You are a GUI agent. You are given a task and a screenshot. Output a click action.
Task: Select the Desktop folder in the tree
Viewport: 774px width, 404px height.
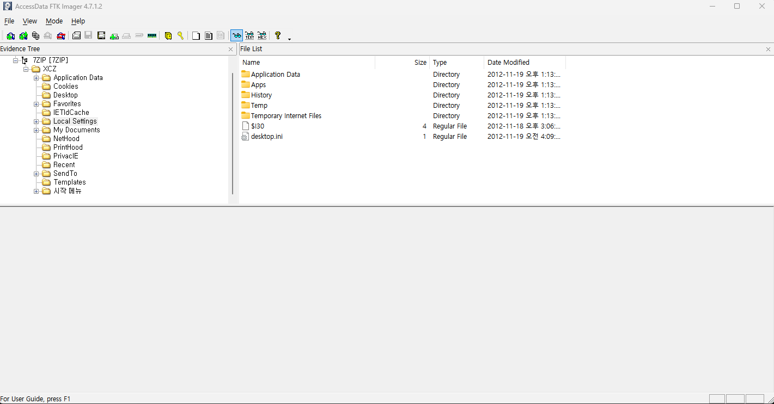click(65, 95)
